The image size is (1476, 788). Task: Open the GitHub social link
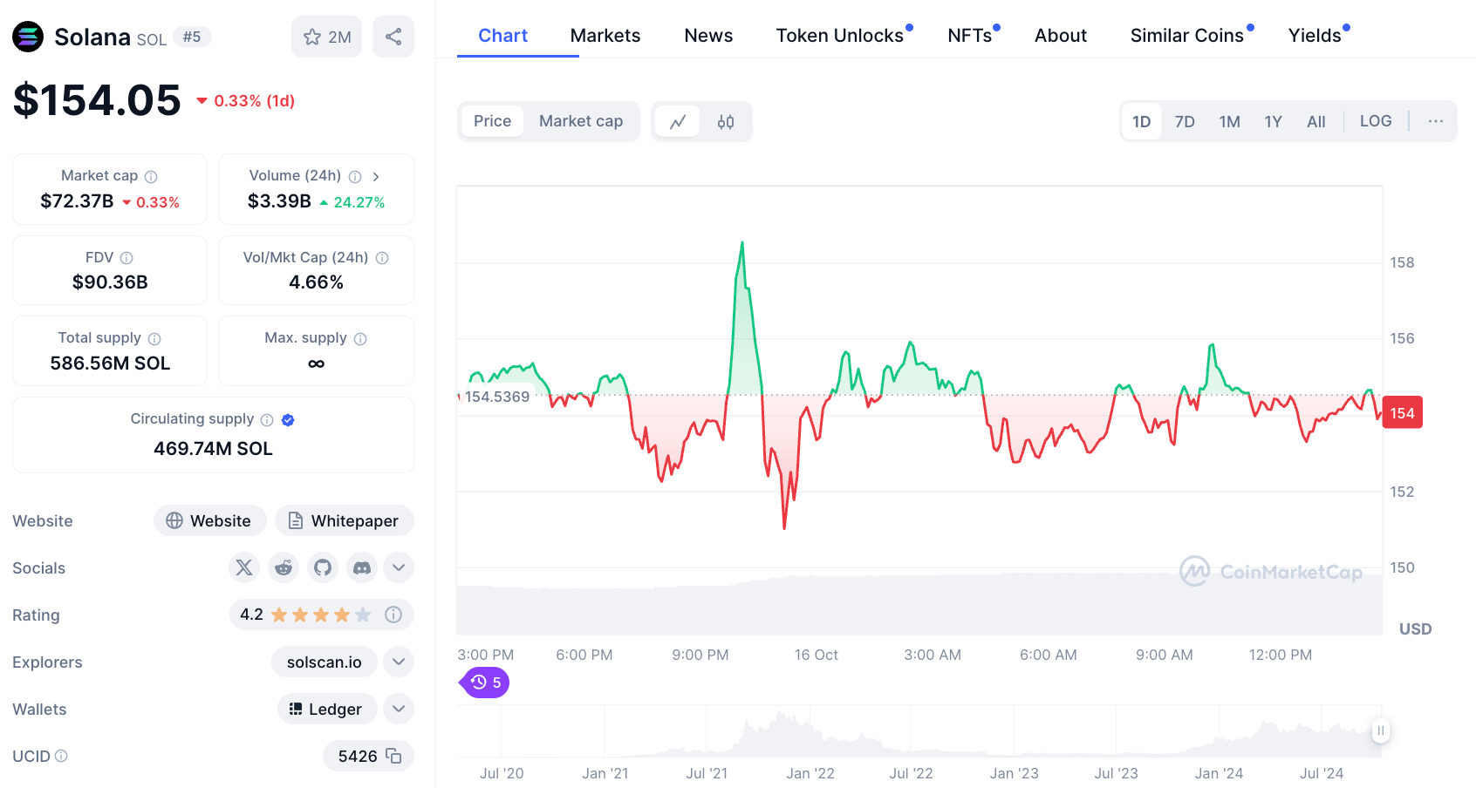(323, 567)
